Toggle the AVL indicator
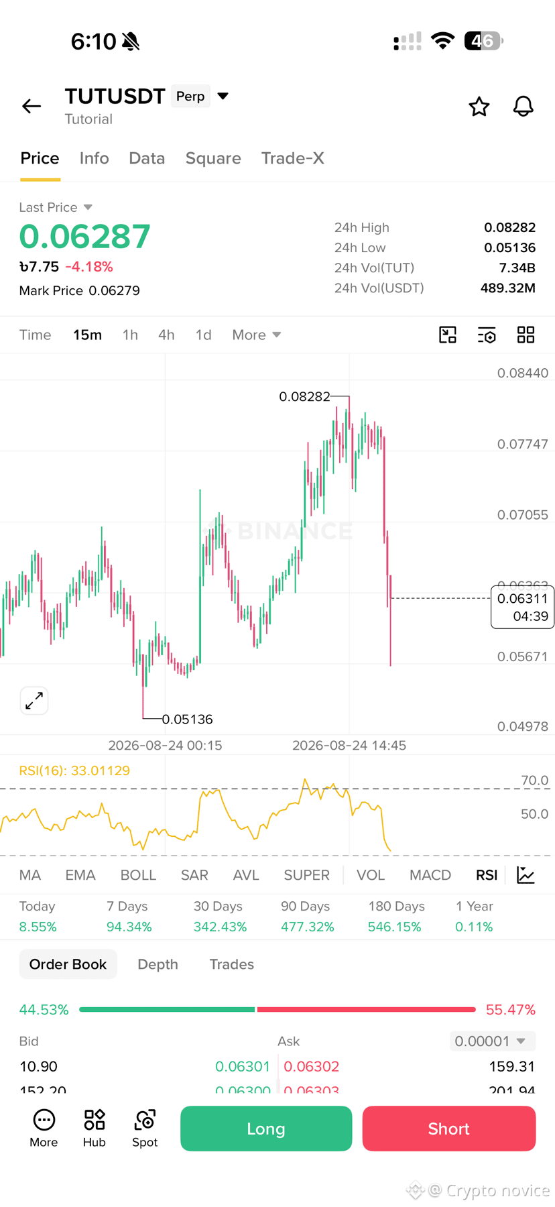 coord(246,875)
